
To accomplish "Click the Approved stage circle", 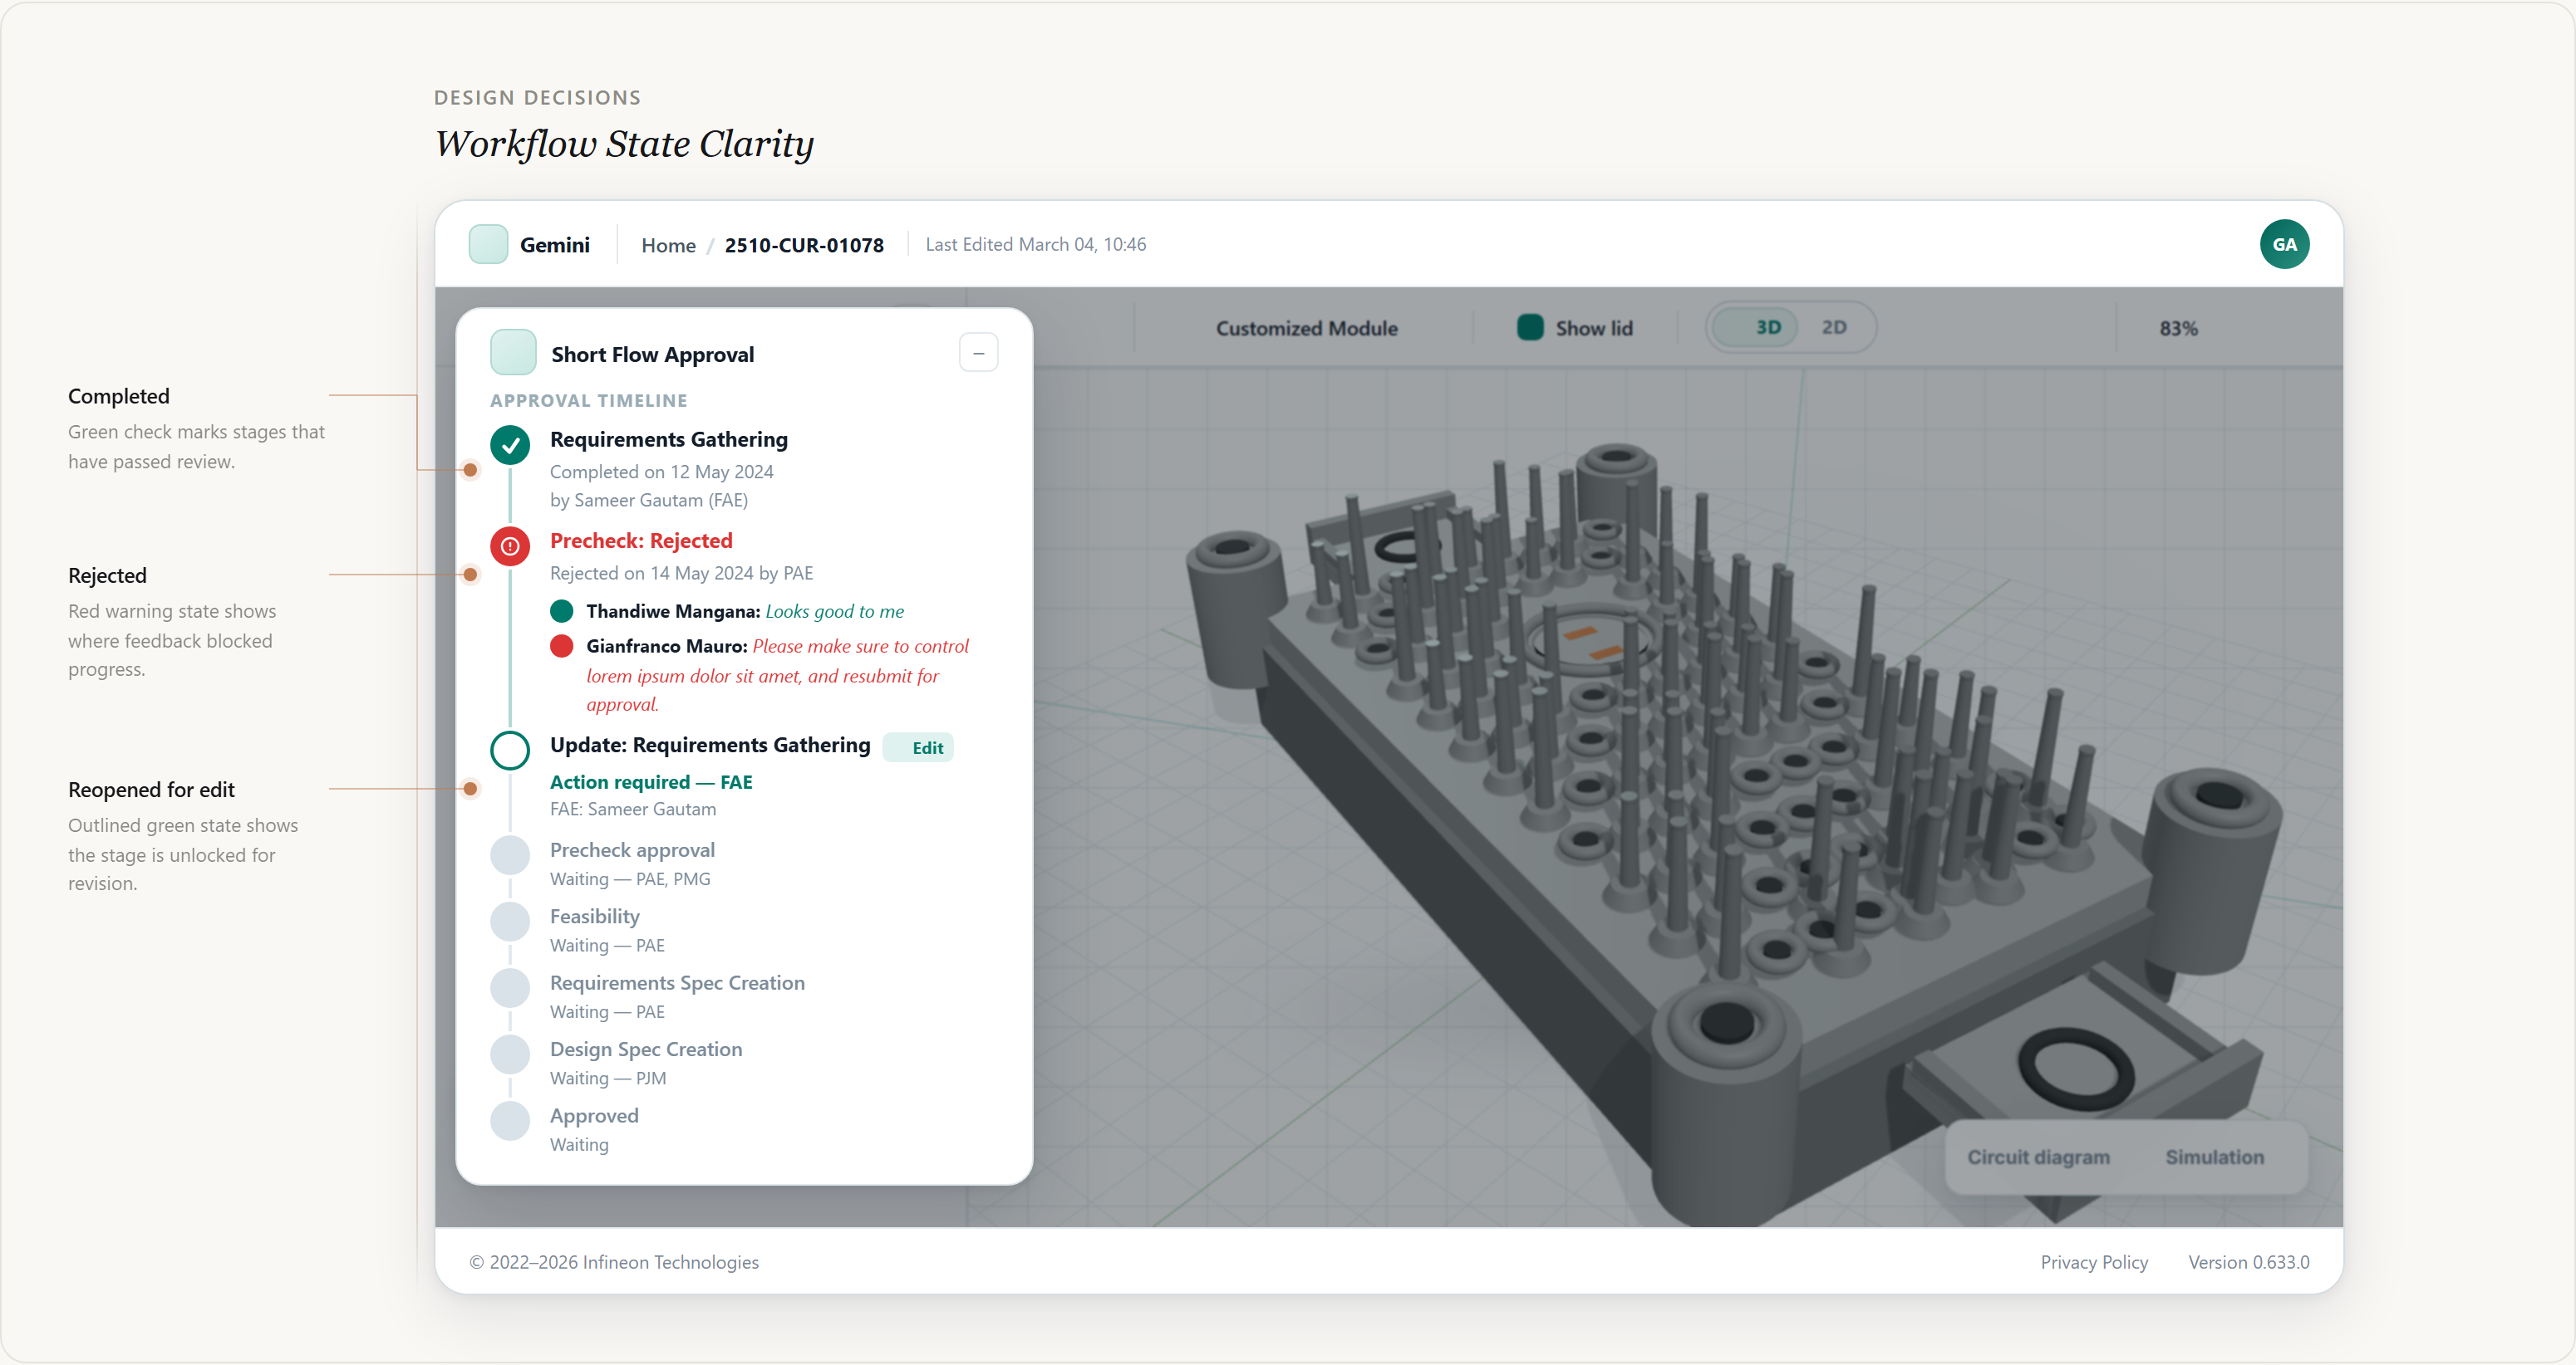I will click(x=510, y=1121).
